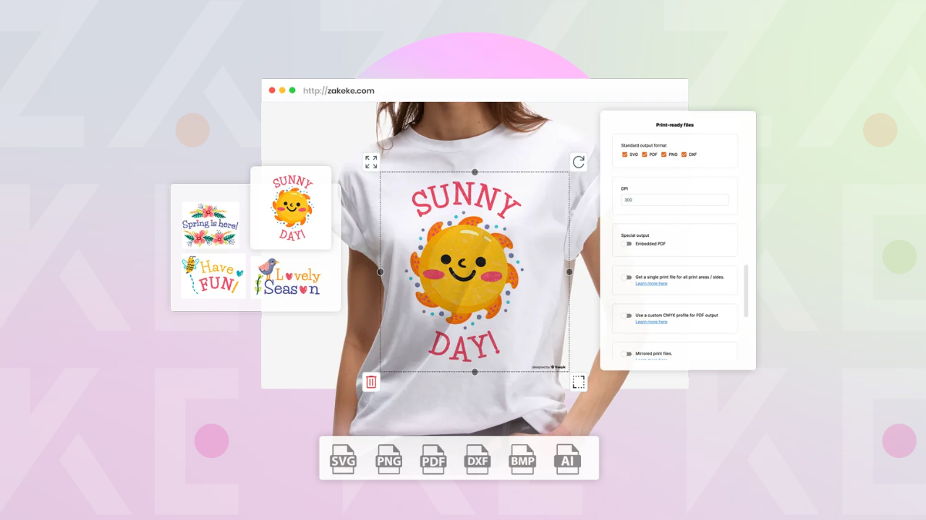Click the DPI value field showing 300
Screen dimensions: 926x520
pos(674,199)
